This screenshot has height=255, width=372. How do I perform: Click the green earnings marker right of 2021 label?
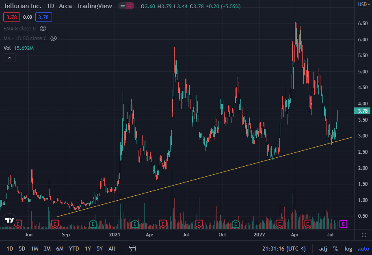pos(135,224)
